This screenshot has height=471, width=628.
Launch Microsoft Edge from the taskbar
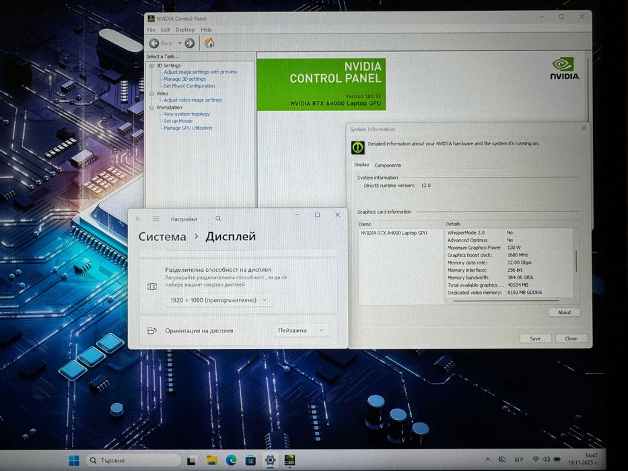231,460
